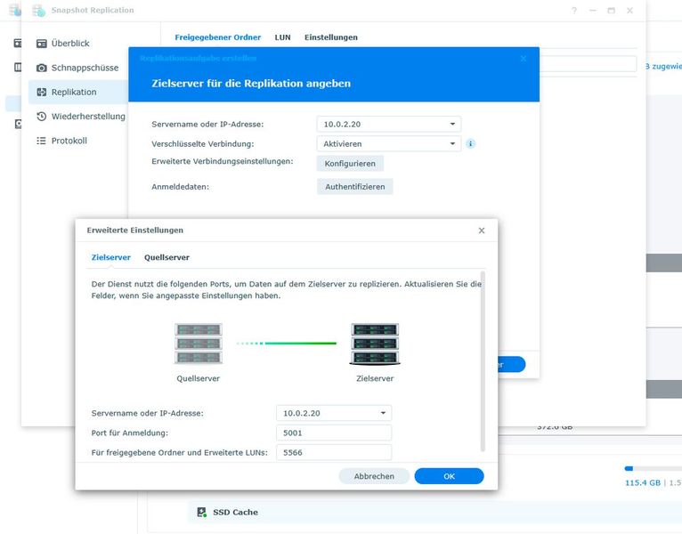Click the Authentifizieren button
Screen dimensions: 682x534
pyautogui.click(x=355, y=187)
